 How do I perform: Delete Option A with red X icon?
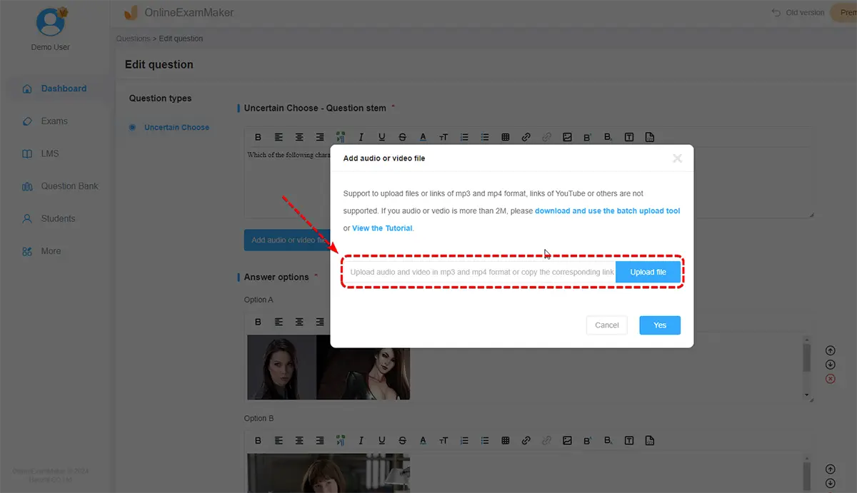(x=830, y=379)
